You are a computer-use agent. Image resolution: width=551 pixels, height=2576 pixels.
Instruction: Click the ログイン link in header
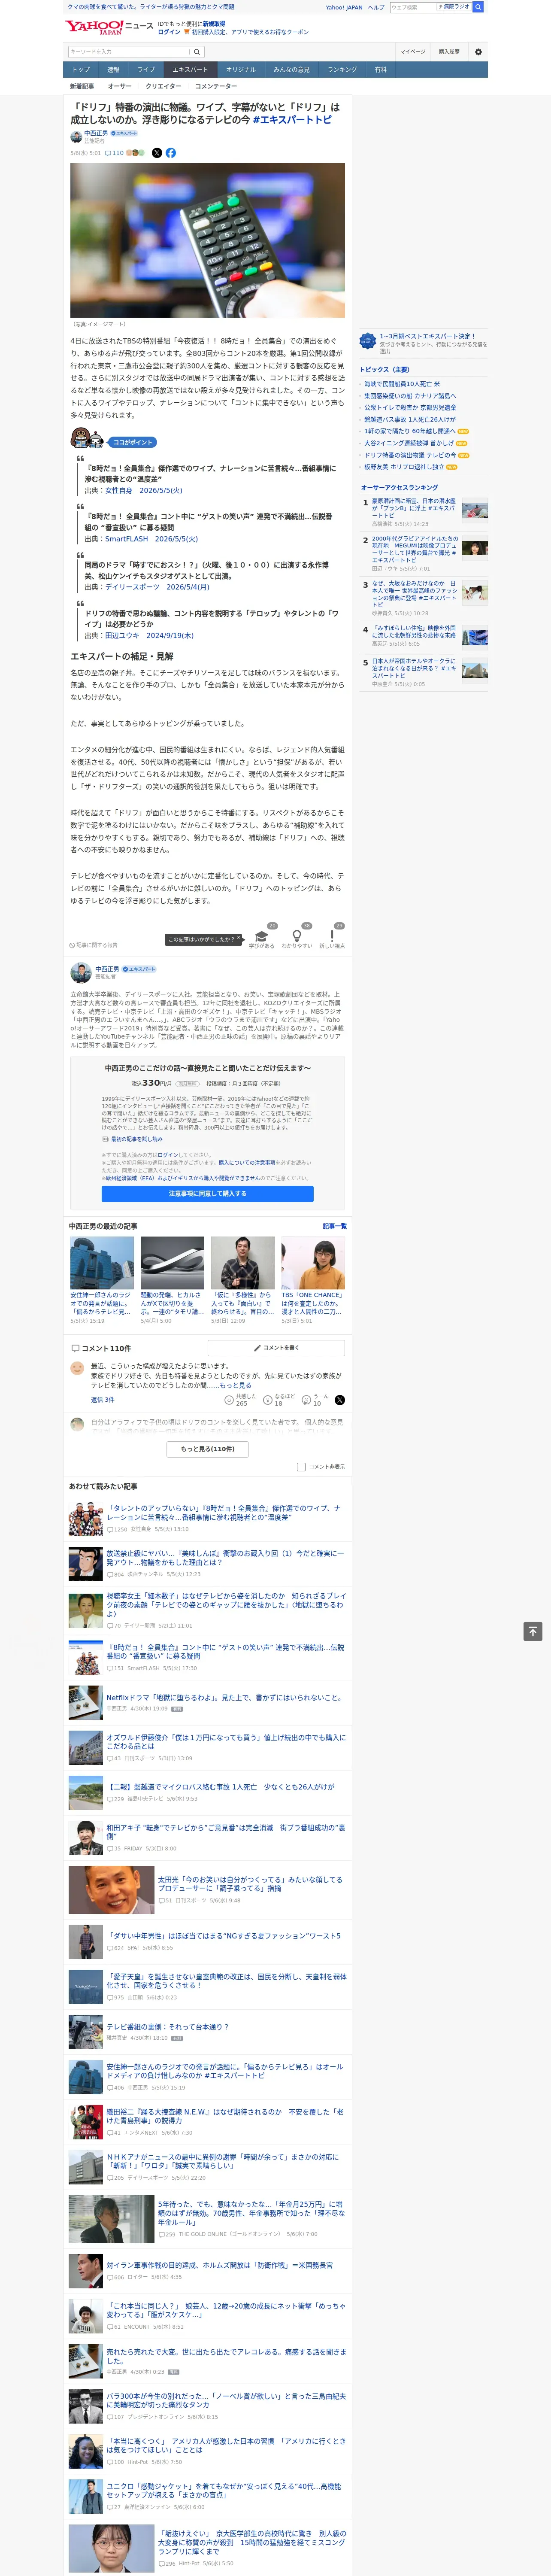(x=169, y=32)
